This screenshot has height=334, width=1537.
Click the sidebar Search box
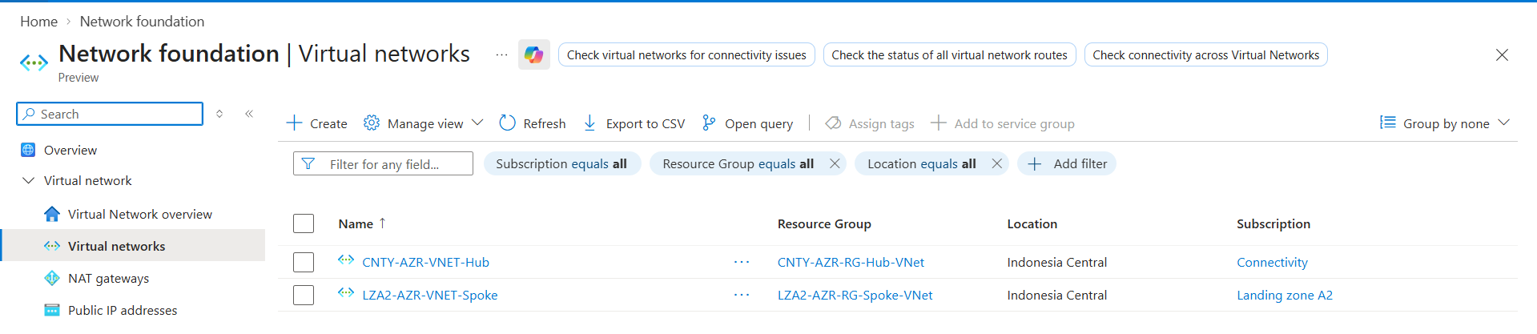pos(110,114)
